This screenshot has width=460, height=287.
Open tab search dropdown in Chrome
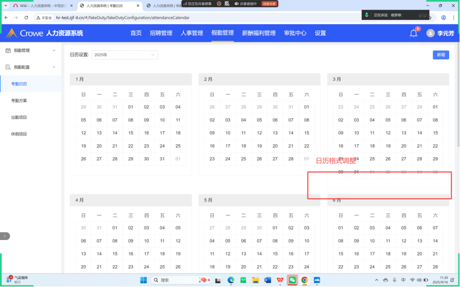tap(6, 6)
